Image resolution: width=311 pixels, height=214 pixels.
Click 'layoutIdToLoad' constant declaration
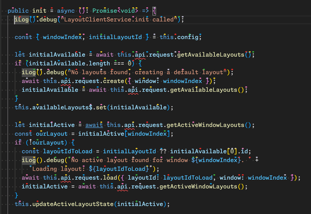tap(67, 151)
